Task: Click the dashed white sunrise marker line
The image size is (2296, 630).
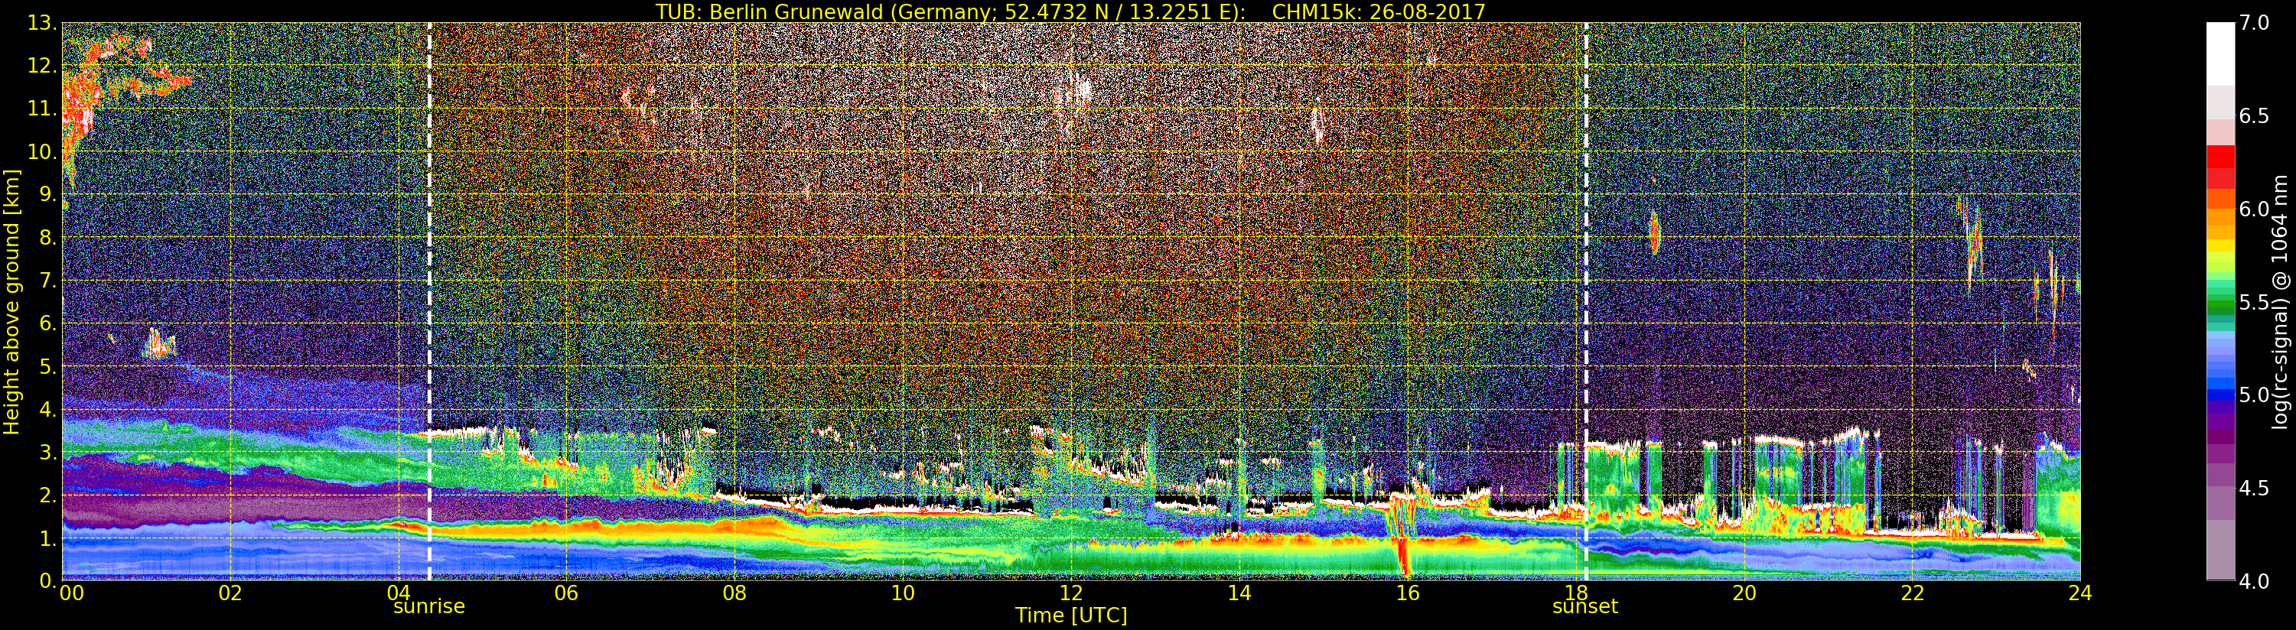Action: point(430,302)
